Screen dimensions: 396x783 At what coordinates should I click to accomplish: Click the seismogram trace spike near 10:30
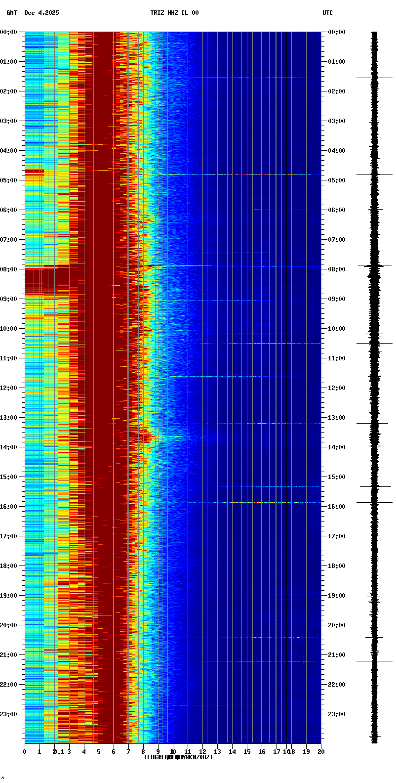[374, 343]
